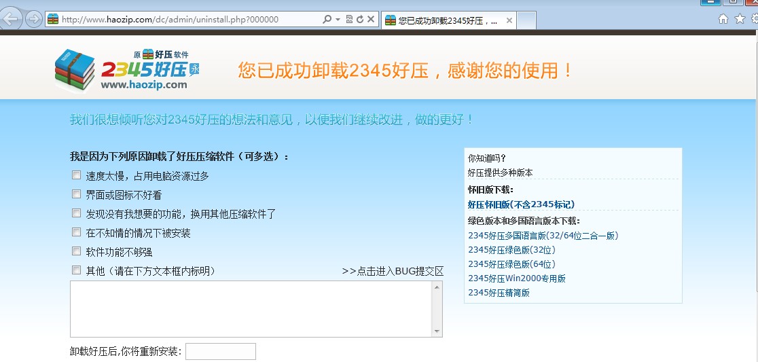
Task: Click the '绿色版本和多国语言版本下载:' label
Action: pos(524,221)
